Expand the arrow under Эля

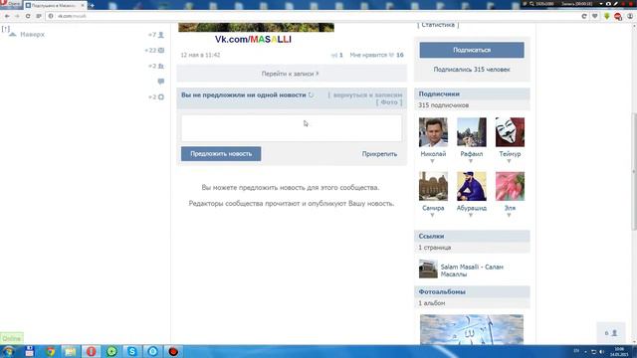coord(509,215)
